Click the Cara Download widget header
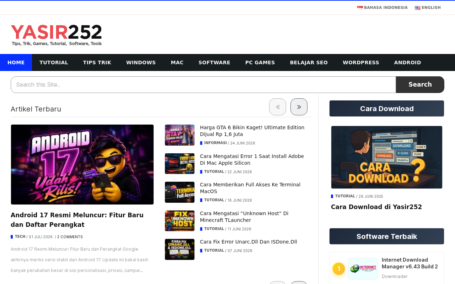This screenshot has width=455, height=284. (387, 108)
